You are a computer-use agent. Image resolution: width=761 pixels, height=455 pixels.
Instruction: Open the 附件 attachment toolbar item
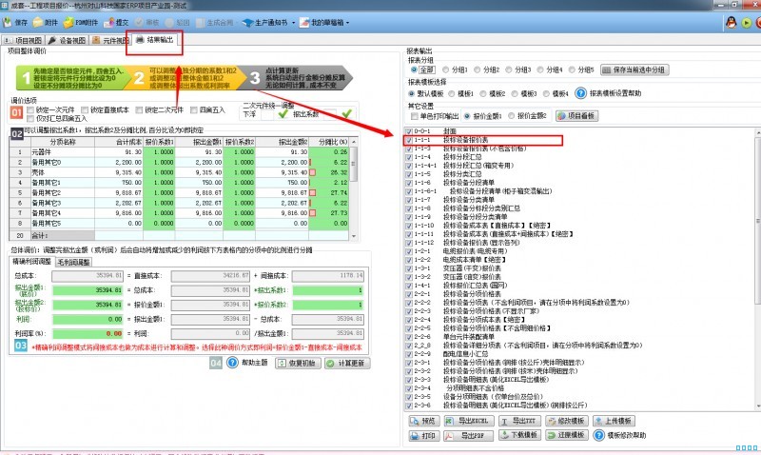pos(46,22)
